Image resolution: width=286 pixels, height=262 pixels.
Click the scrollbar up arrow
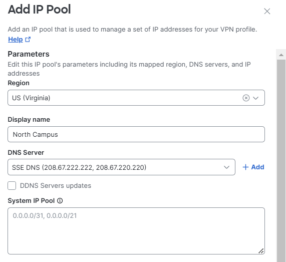pos(281,55)
